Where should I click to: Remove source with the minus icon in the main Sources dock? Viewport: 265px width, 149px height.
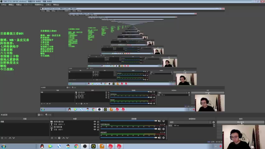click(x=55, y=138)
